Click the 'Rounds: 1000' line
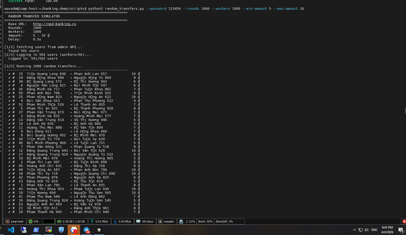 [x=25, y=27]
